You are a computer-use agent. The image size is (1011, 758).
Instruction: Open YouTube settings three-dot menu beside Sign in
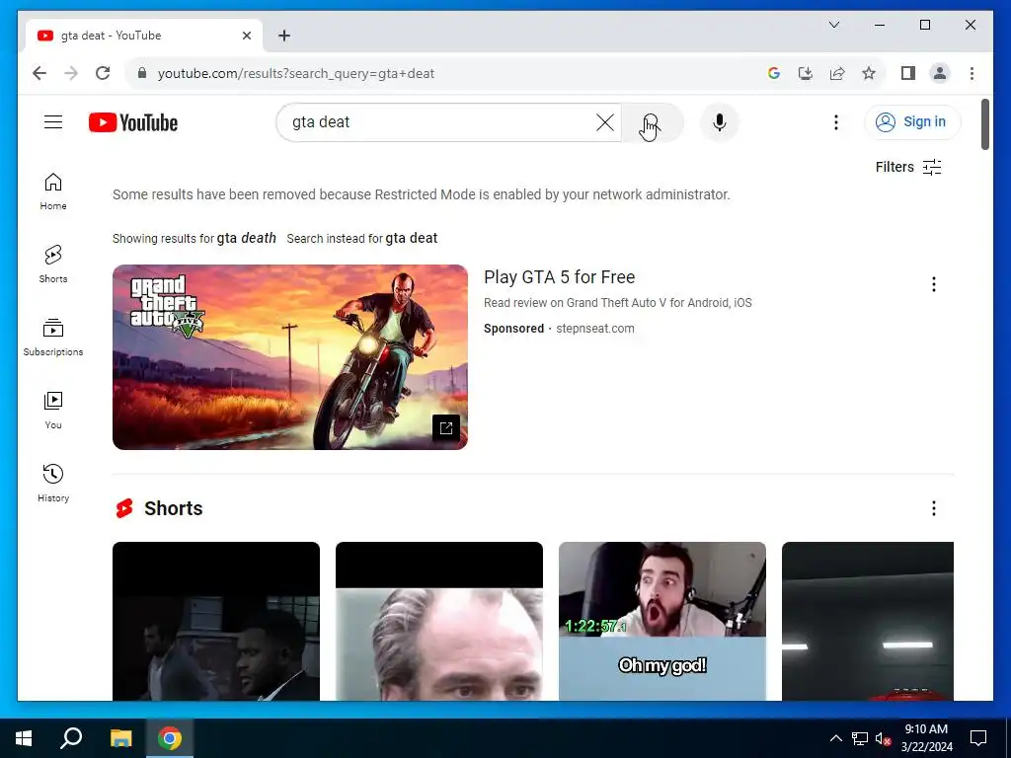click(835, 122)
